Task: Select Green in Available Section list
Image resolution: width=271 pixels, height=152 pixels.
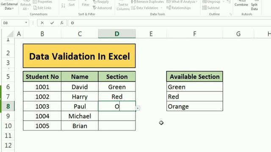Action: point(195,87)
